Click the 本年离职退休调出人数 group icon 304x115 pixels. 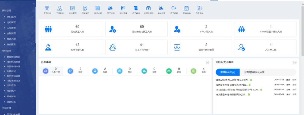point(241,29)
